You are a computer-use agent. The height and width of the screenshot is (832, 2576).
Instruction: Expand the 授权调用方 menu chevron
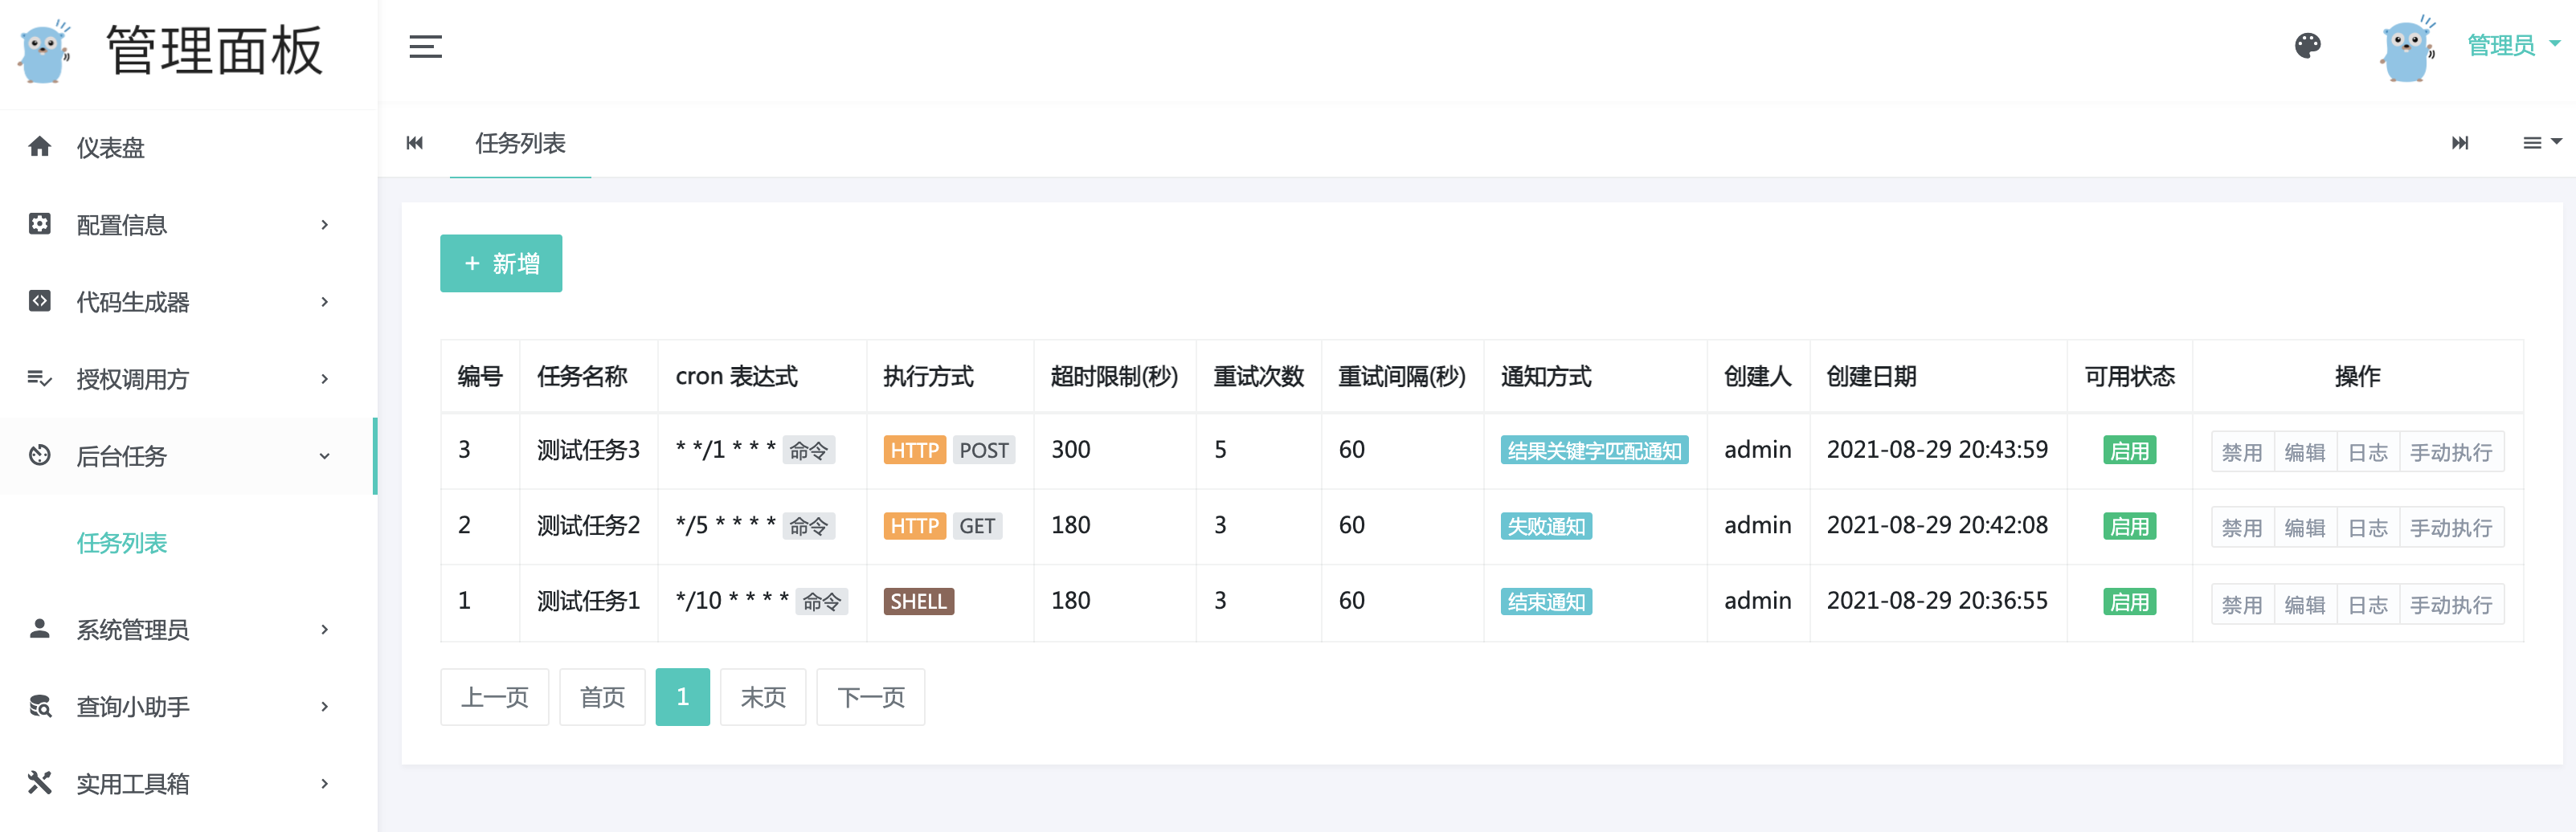click(x=324, y=379)
